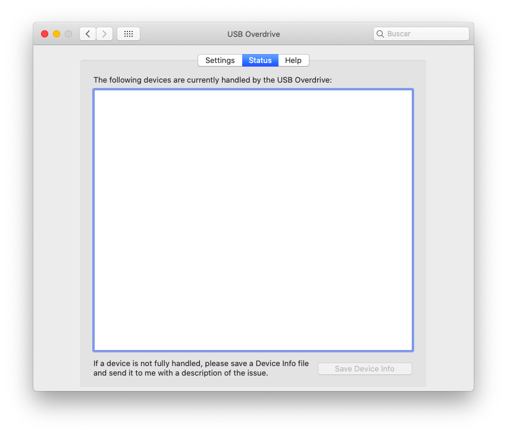Select the Status tab
Screen dimensions: 507x435
(x=260, y=61)
